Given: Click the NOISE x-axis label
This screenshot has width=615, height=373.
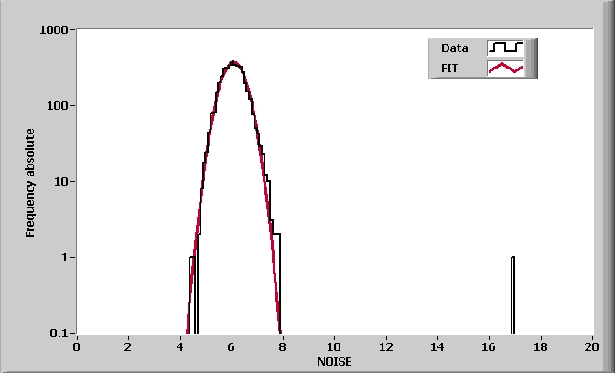Looking at the screenshot, I should (334, 362).
